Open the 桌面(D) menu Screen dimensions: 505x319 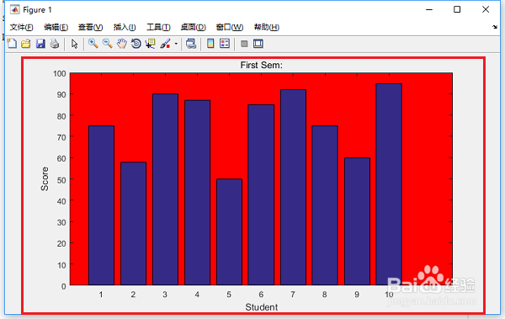tap(194, 27)
